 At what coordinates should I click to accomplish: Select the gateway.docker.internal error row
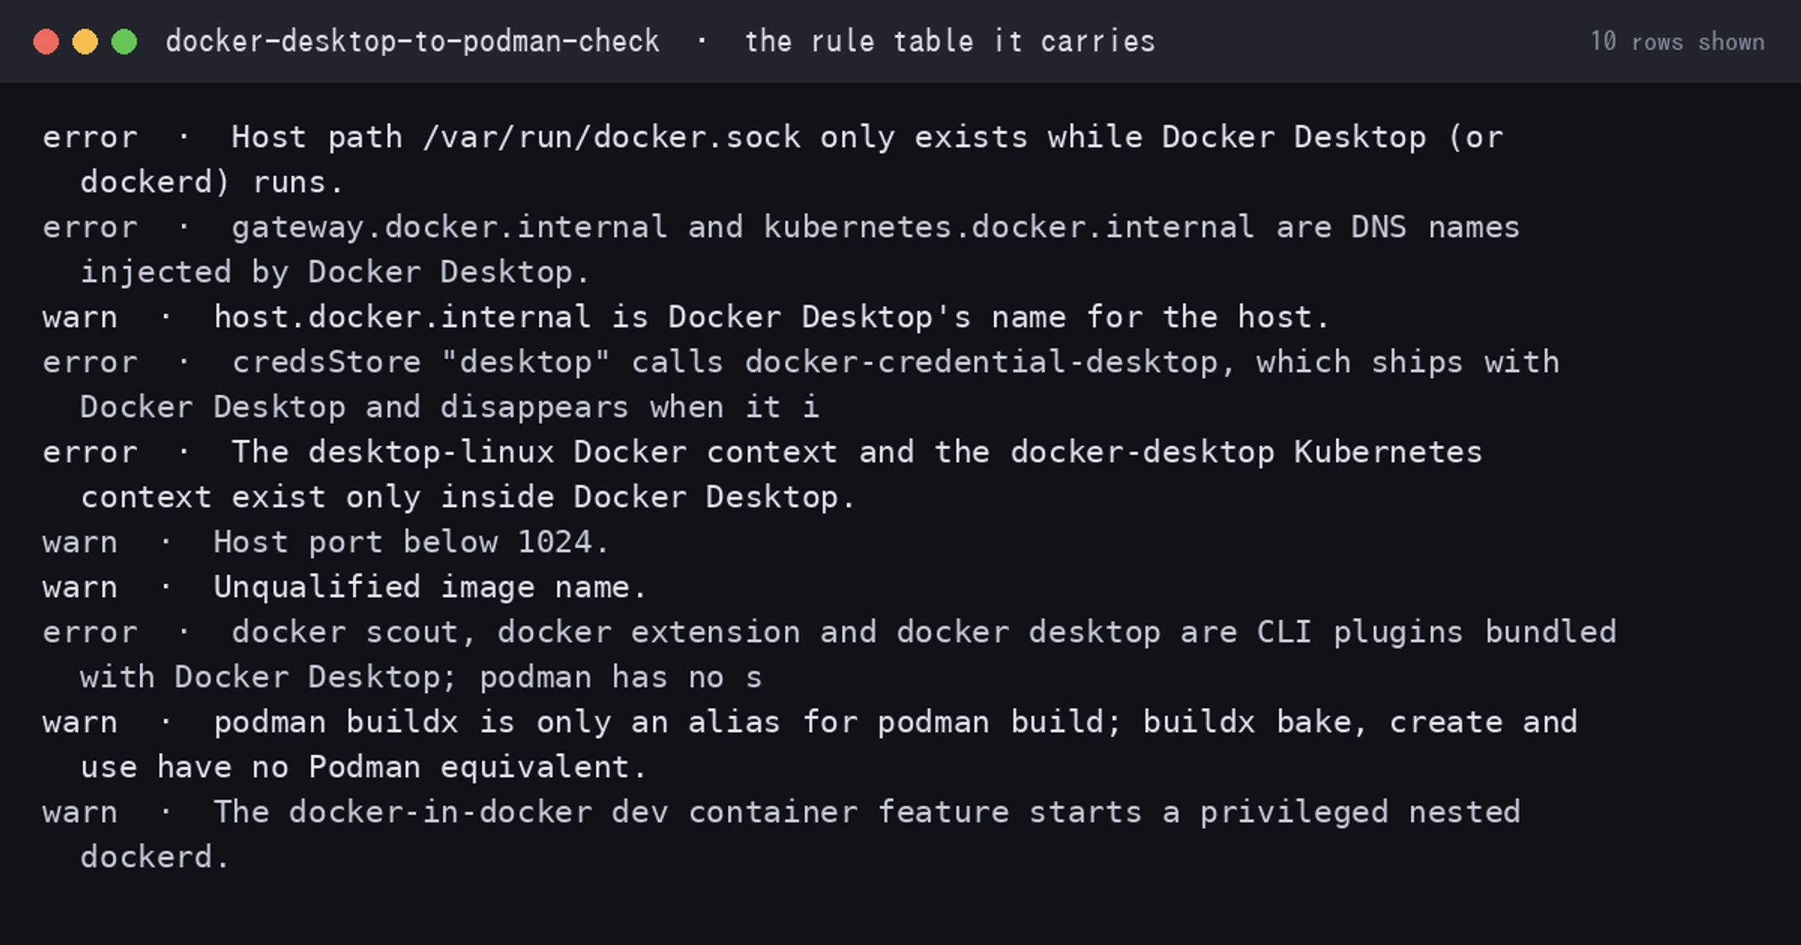pos(900,250)
